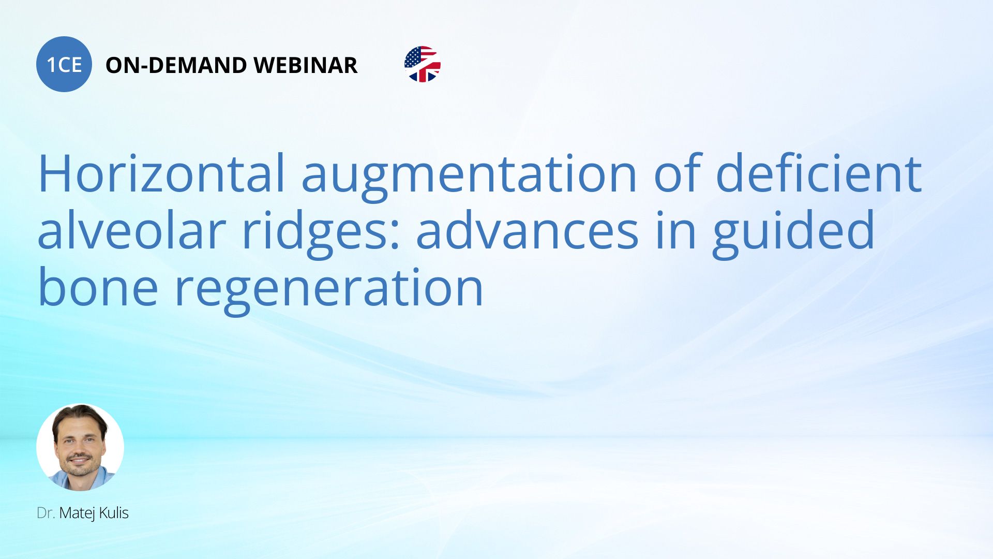993x559 pixels.
Task: Select the word deficient in title
Action: click(818, 174)
